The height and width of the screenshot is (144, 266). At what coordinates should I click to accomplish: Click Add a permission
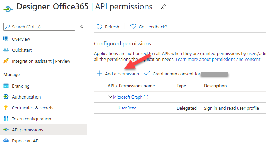point(122,74)
